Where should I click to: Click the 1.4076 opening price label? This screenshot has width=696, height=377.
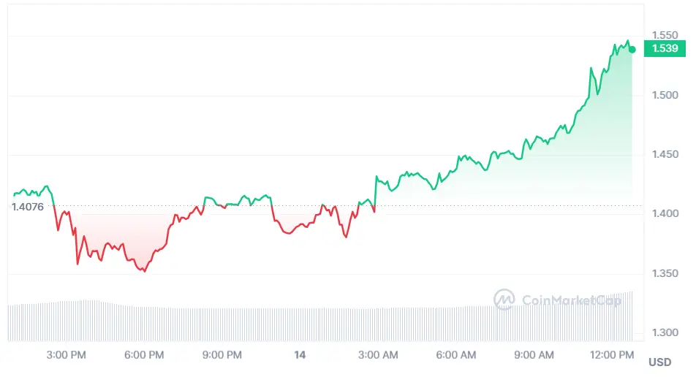tap(27, 207)
